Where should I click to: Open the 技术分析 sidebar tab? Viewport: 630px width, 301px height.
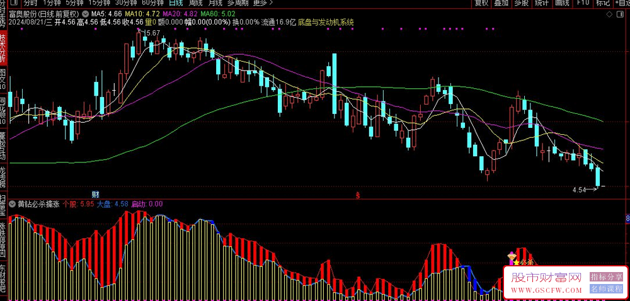3,48
